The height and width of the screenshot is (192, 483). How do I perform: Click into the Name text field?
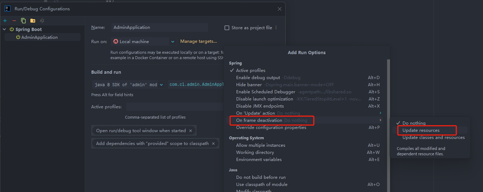point(159,27)
